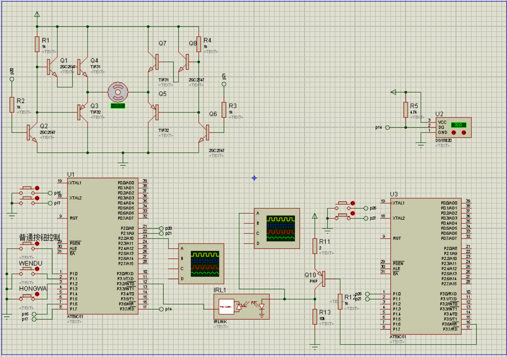The width and height of the screenshot is (507, 357).
Task: Click the DS18B20 32.0 temperature display
Action: 458,124
